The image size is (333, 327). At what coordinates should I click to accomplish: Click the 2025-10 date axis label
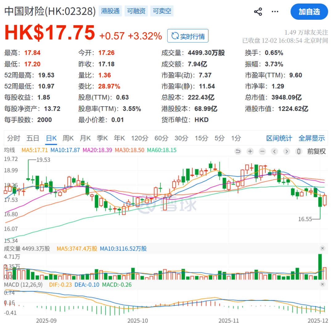138,321
